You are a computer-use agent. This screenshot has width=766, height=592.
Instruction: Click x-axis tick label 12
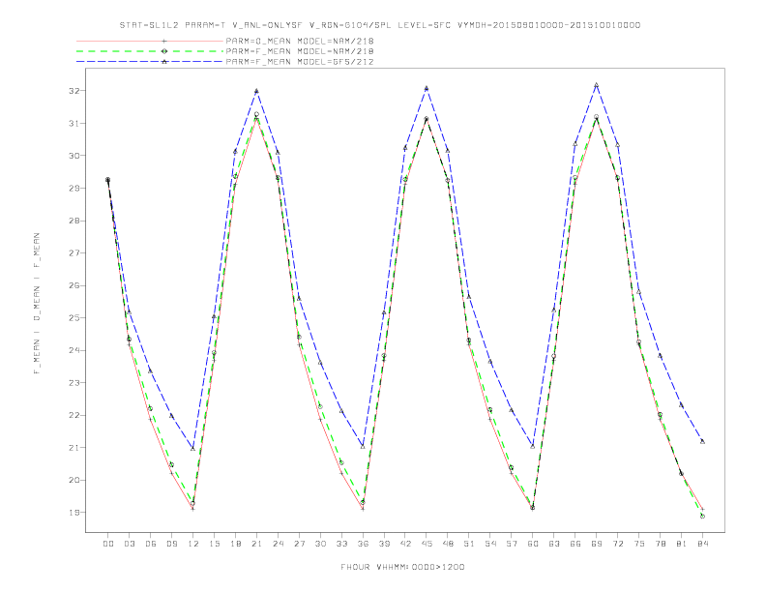click(193, 544)
